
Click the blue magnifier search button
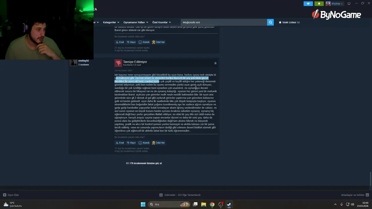pyautogui.click(x=270, y=22)
